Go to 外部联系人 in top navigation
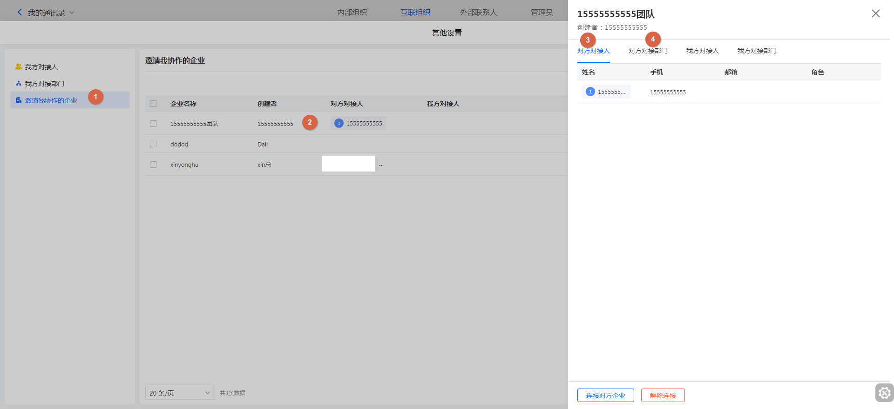 coord(478,13)
